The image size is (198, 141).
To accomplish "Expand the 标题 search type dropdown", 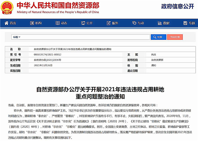I will [17, 37].
